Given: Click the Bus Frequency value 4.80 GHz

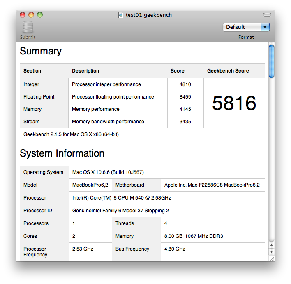Looking at the screenshot, I should pos(175,249).
